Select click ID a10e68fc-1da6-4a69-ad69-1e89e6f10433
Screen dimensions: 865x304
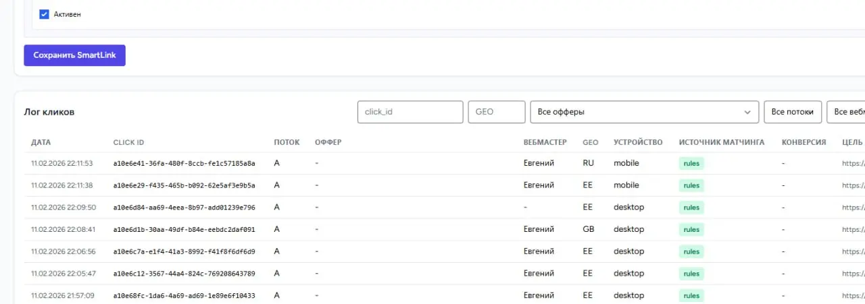[184, 296]
